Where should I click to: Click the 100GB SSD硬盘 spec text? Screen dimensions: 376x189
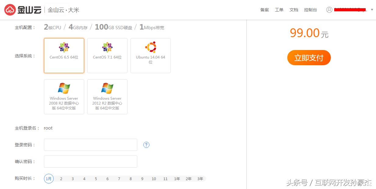(x=113, y=27)
